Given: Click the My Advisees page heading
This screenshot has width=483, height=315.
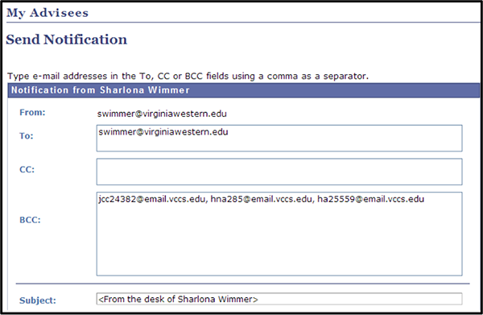Looking at the screenshot, I should pos(47,13).
